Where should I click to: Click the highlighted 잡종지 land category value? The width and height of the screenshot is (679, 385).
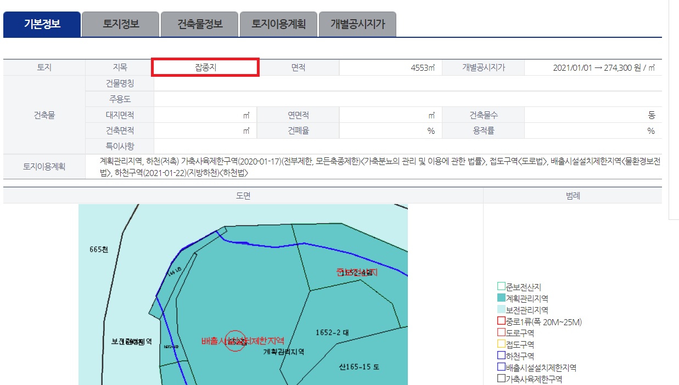click(205, 67)
